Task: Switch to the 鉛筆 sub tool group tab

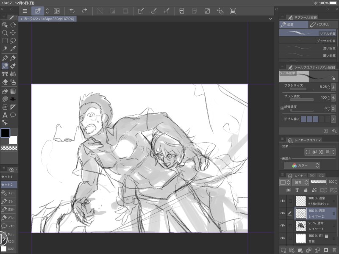Action: [294, 25]
